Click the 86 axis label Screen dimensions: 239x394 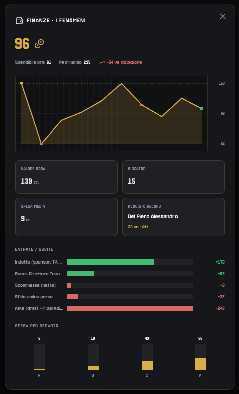(222, 113)
